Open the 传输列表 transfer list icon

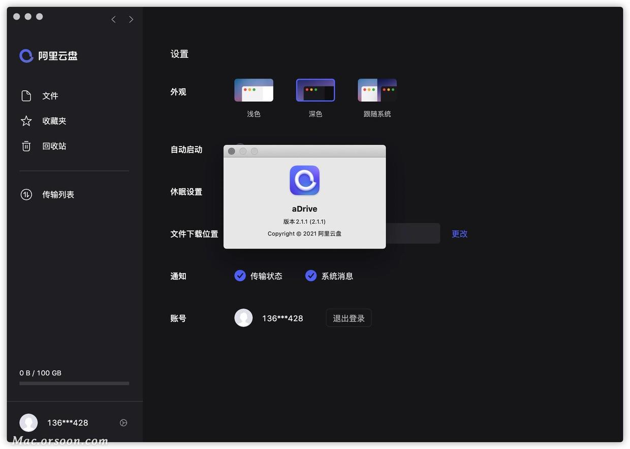[26, 194]
